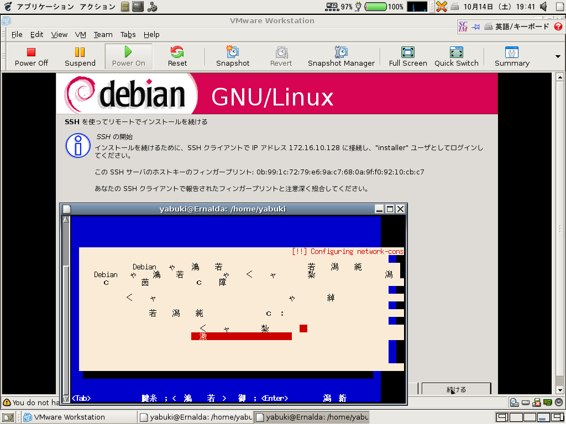This screenshot has width=566, height=424.
Task: Open the View menu
Action: click(59, 35)
